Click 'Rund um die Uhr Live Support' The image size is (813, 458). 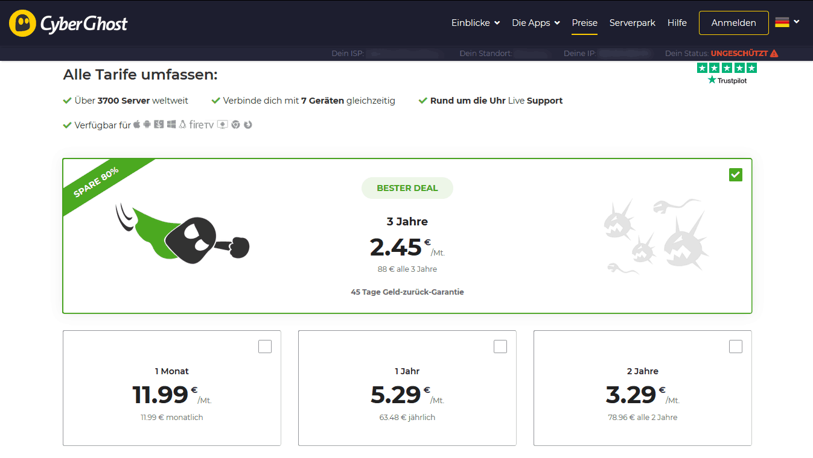[x=496, y=101]
